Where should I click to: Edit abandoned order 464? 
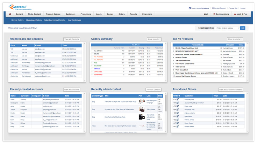point(178,110)
